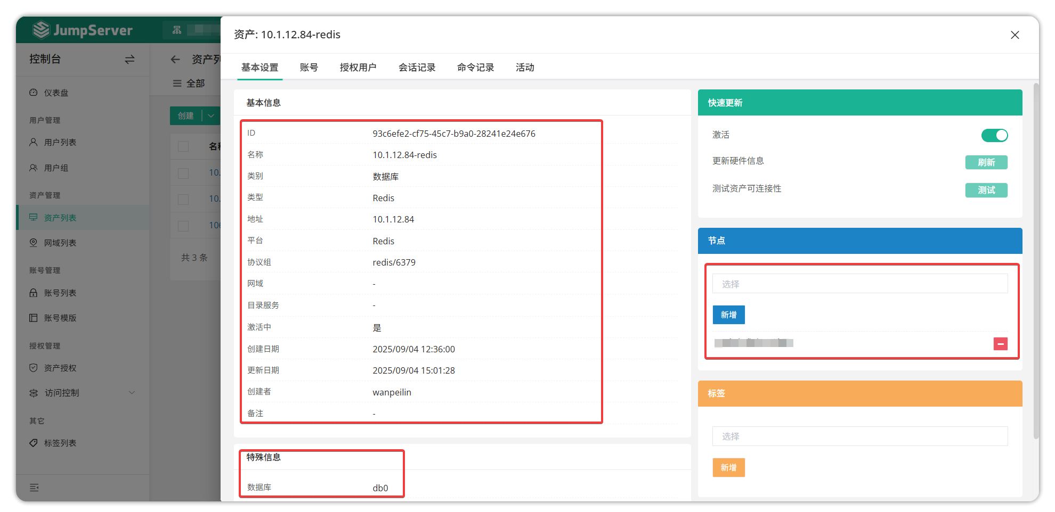Click the 标签 select input field
Viewport: 1055px width, 512px height.
point(859,436)
